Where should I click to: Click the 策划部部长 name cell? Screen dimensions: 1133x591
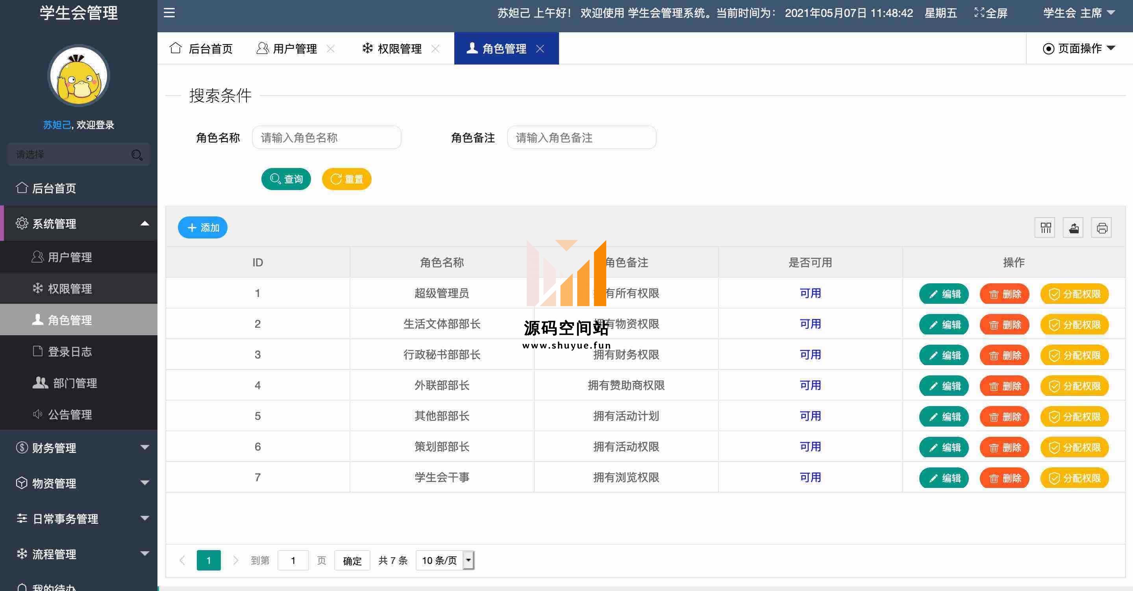click(442, 447)
